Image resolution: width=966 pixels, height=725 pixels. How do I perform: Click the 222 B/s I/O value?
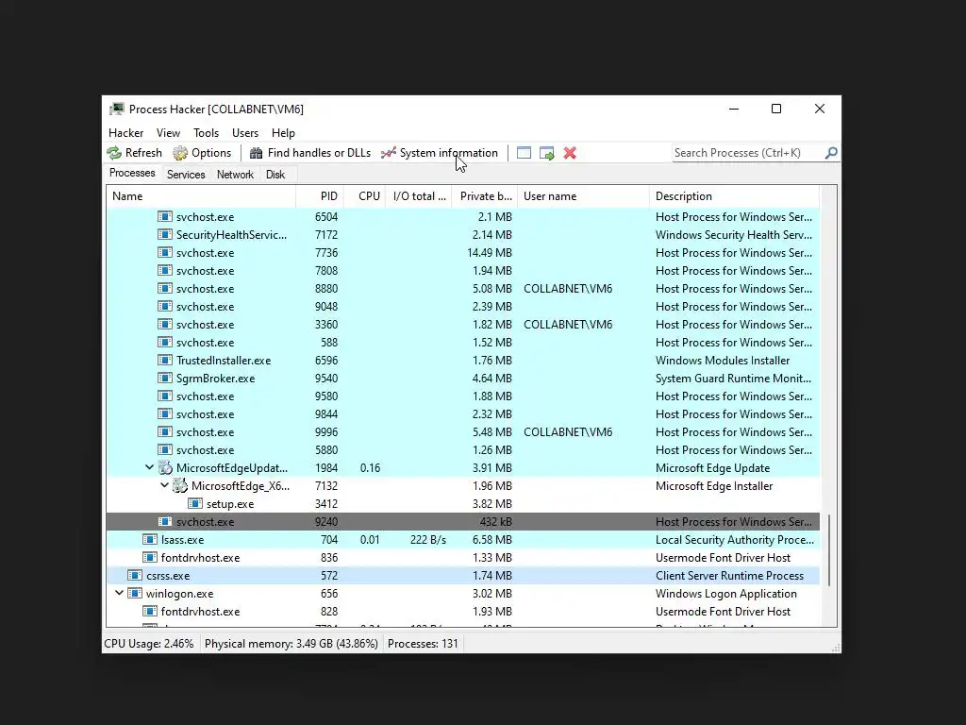pyautogui.click(x=428, y=539)
